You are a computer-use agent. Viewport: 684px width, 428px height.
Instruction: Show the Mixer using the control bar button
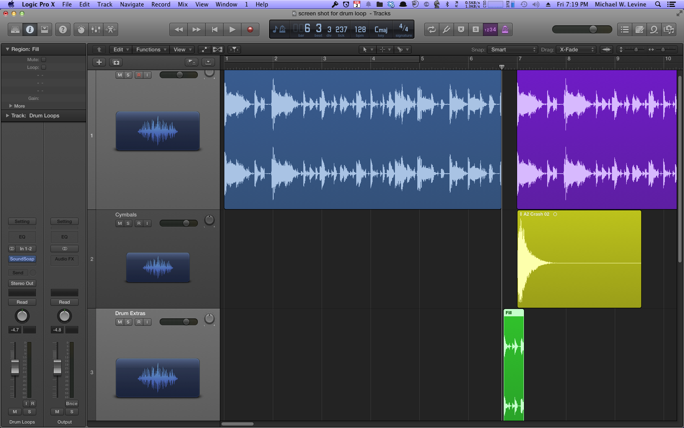coord(96,29)
